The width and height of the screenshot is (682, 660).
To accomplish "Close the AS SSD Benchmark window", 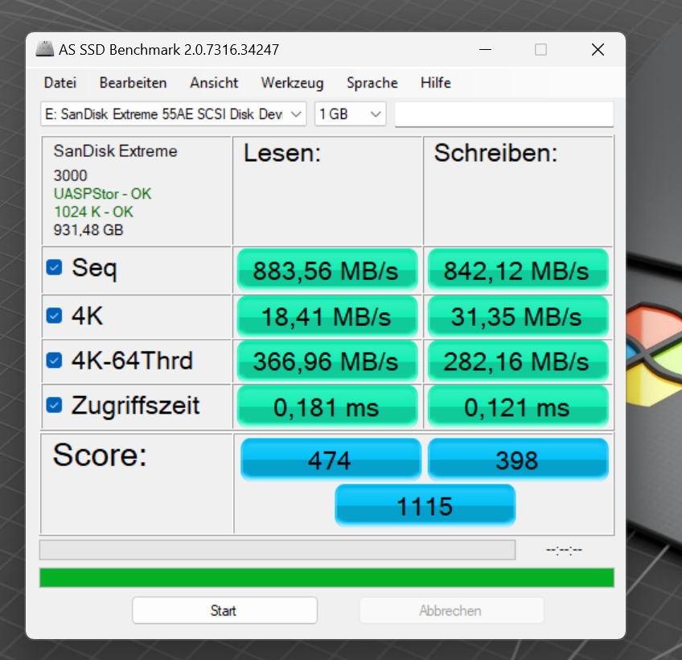I will click(x=598, y=50).
